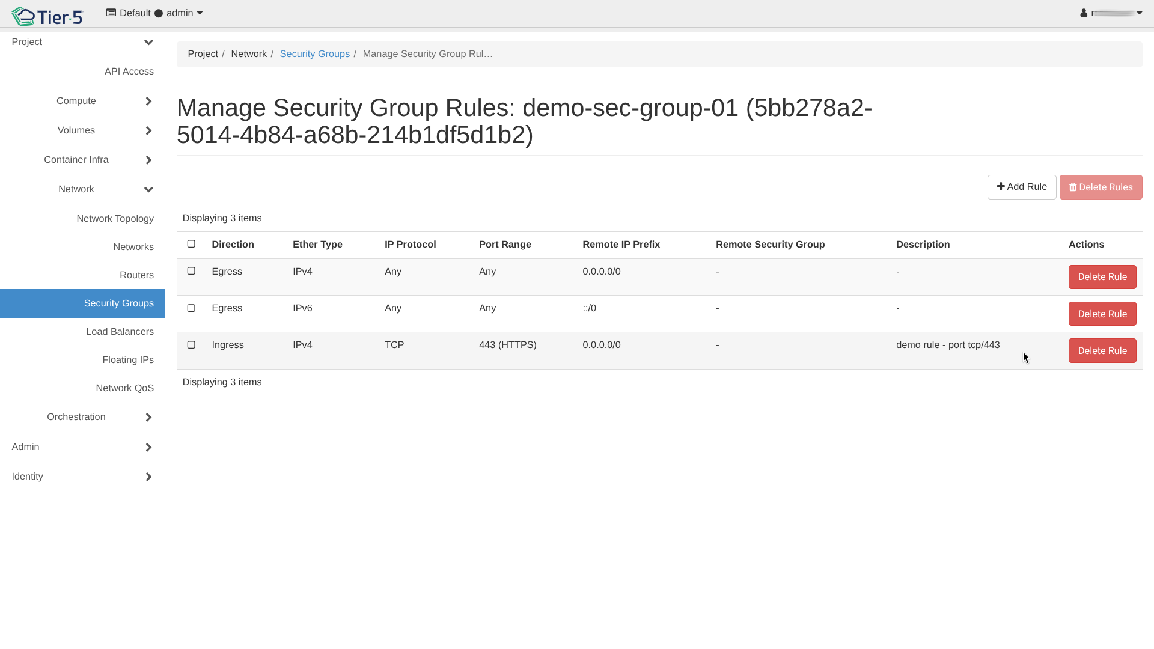This screenshot has height=649, width=1154.
Task: Click Direction column header to sort
Action: [233, 245]
